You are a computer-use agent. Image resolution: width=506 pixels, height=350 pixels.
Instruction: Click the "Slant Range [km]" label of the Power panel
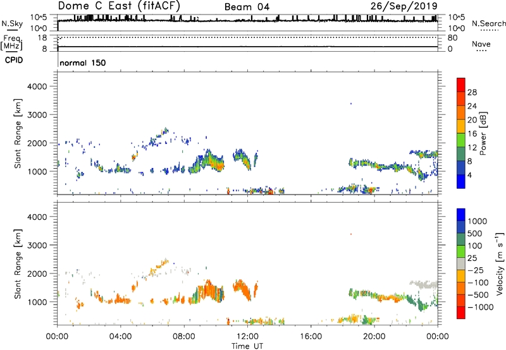click(18, 133)
